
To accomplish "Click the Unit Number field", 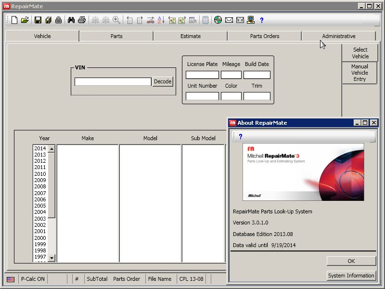I will [x=202, y=96].
